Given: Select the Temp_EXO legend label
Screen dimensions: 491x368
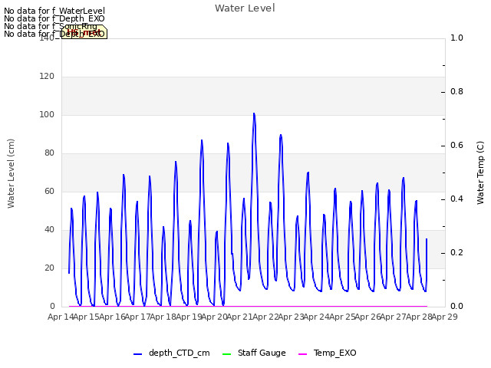Looking at the screenshot, I should 334,353.
